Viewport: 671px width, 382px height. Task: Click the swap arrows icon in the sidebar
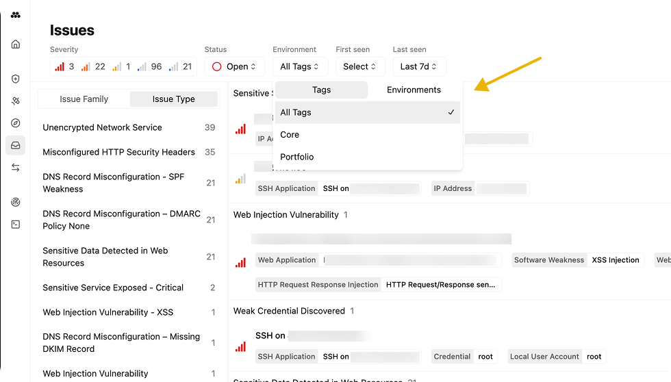[16, 168]
